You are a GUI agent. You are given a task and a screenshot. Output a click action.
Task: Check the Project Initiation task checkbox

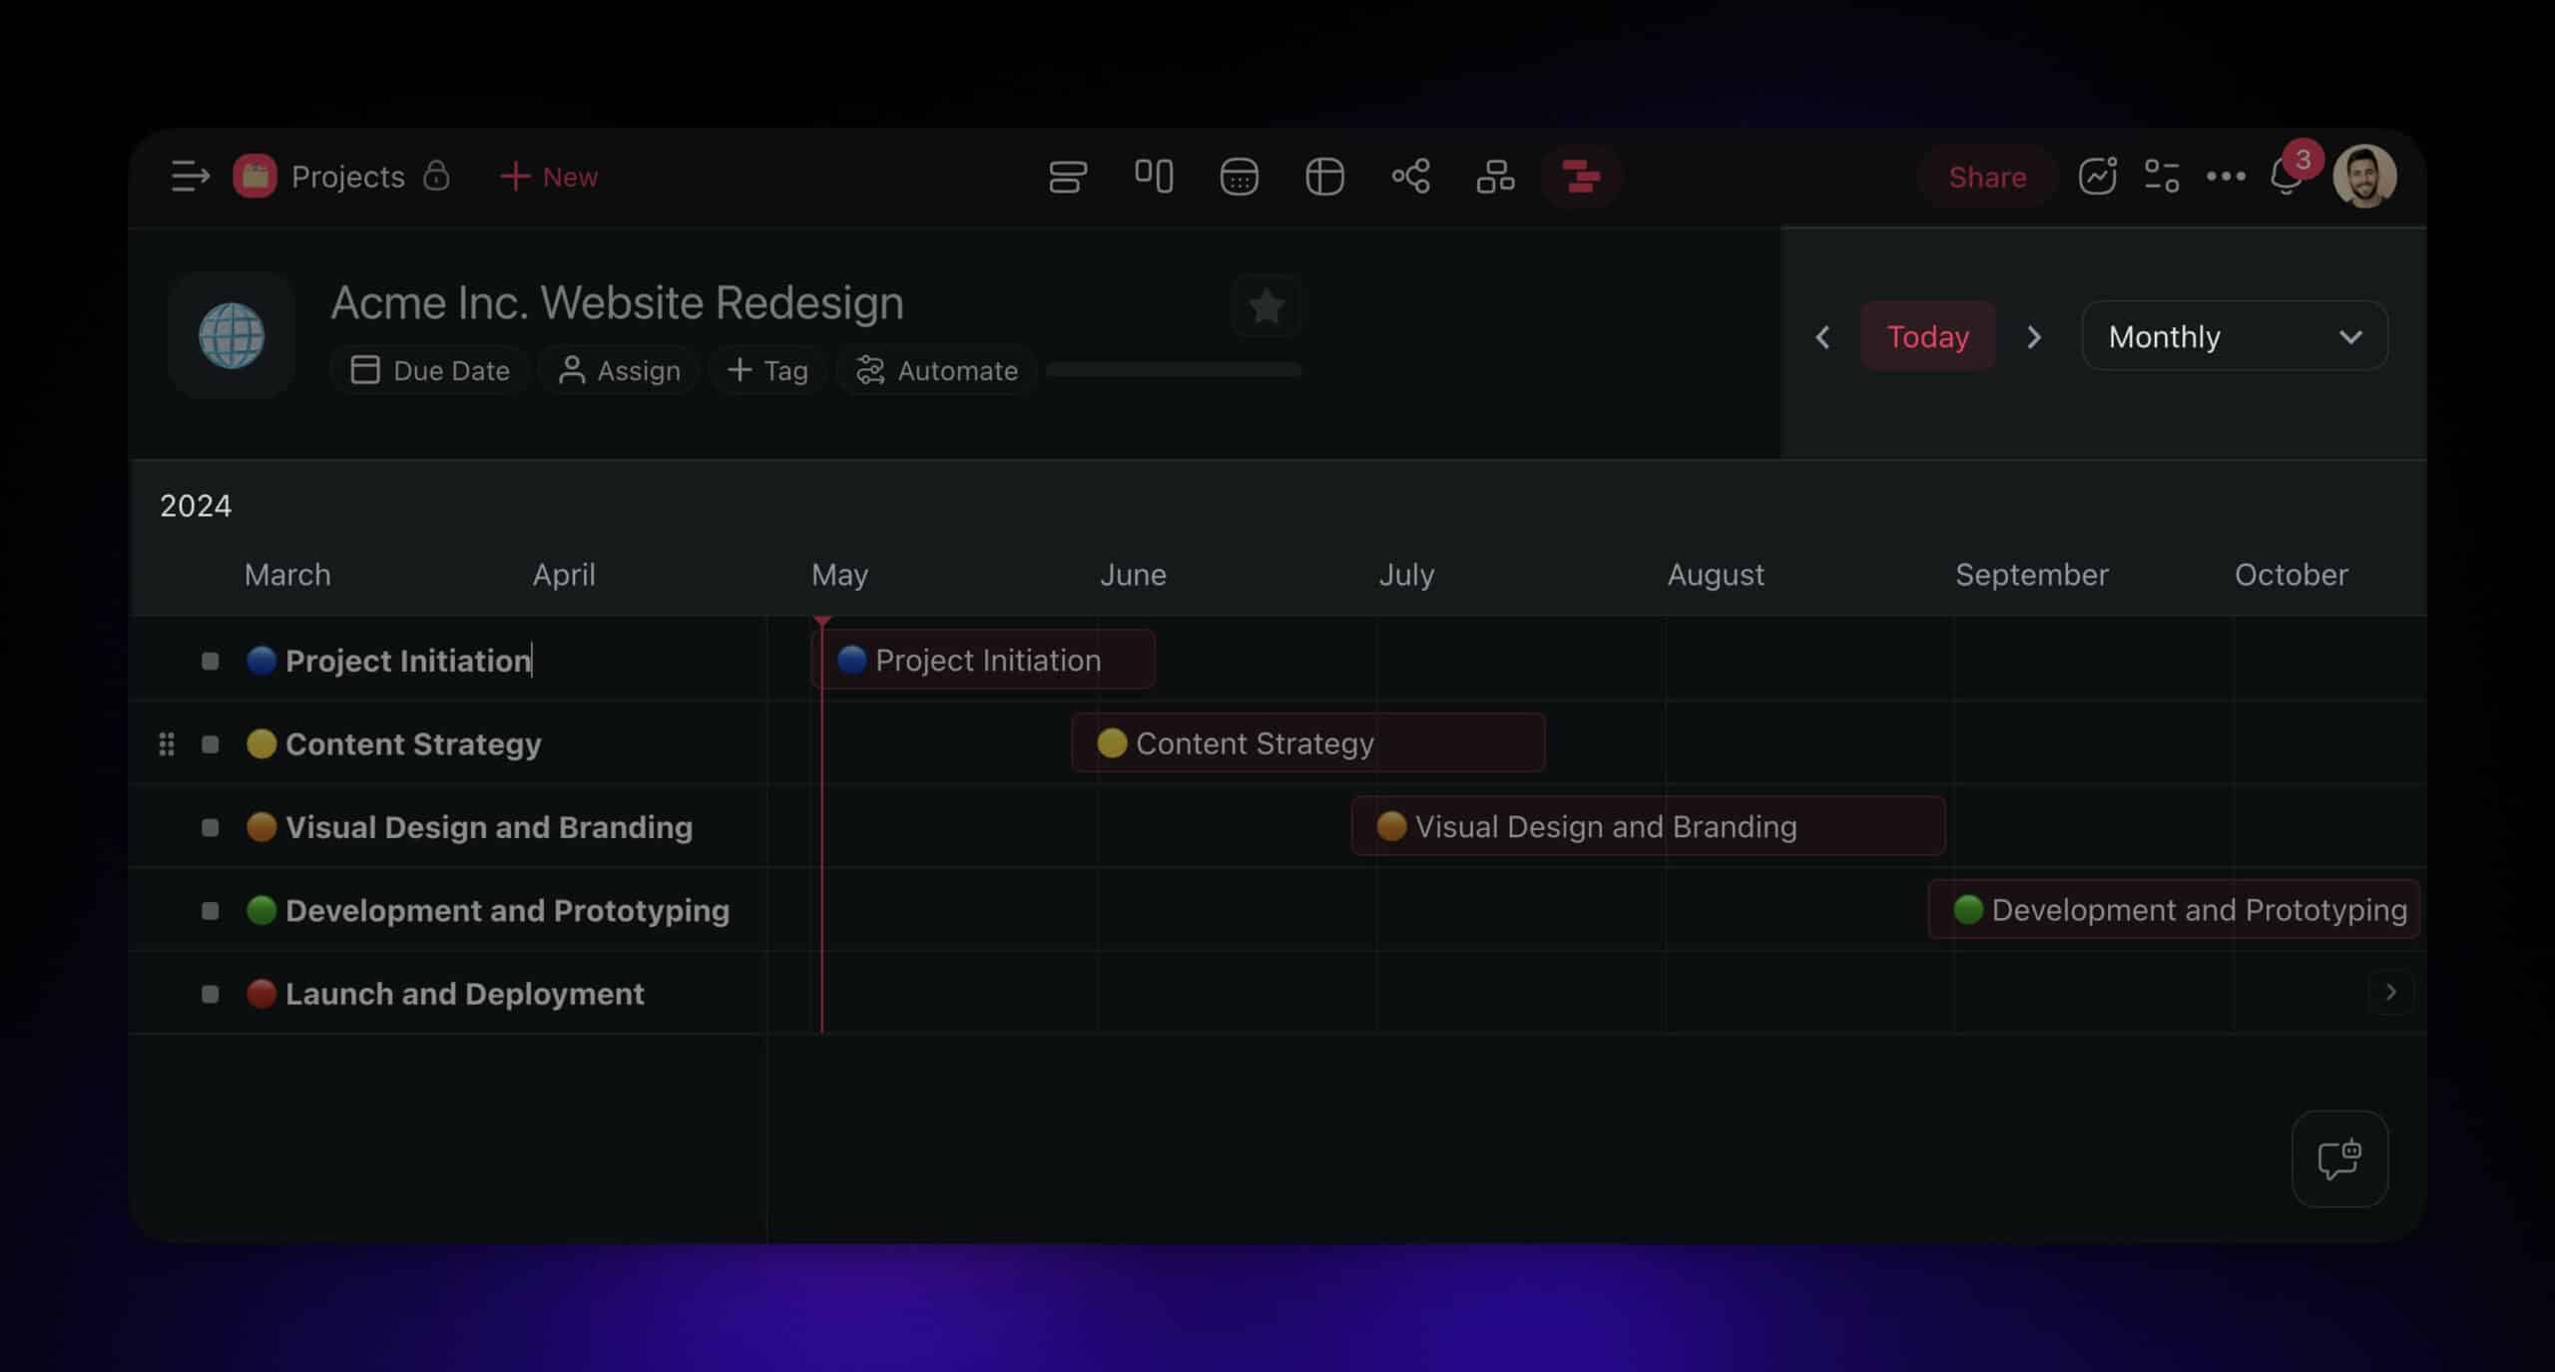(210, 661)
